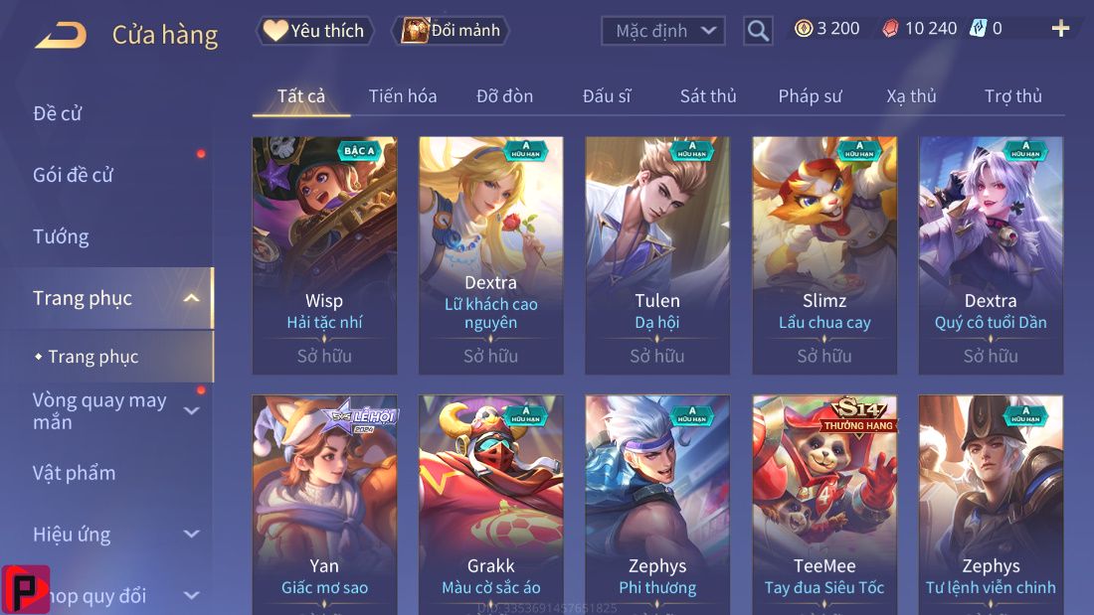This screenshot has height=615, width=1094.
Task: Open the search magnifier icon
Action: pos(758,31)
